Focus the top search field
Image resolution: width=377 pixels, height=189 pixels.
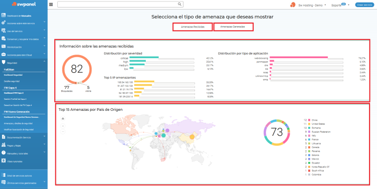tap(120, 5)
